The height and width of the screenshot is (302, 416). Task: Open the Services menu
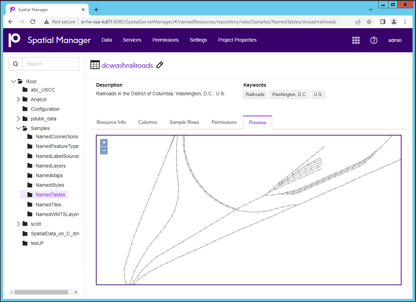click(x=132, y=40)
